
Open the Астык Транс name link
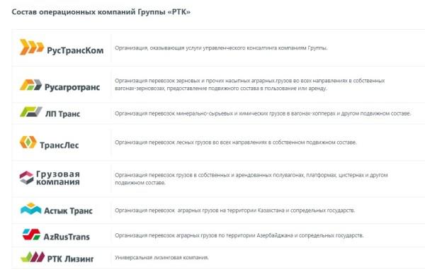coord(68,210)
